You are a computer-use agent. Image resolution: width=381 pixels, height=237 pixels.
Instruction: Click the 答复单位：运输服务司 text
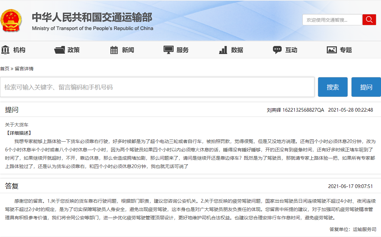pyautogui.click(x=353, y=229)
